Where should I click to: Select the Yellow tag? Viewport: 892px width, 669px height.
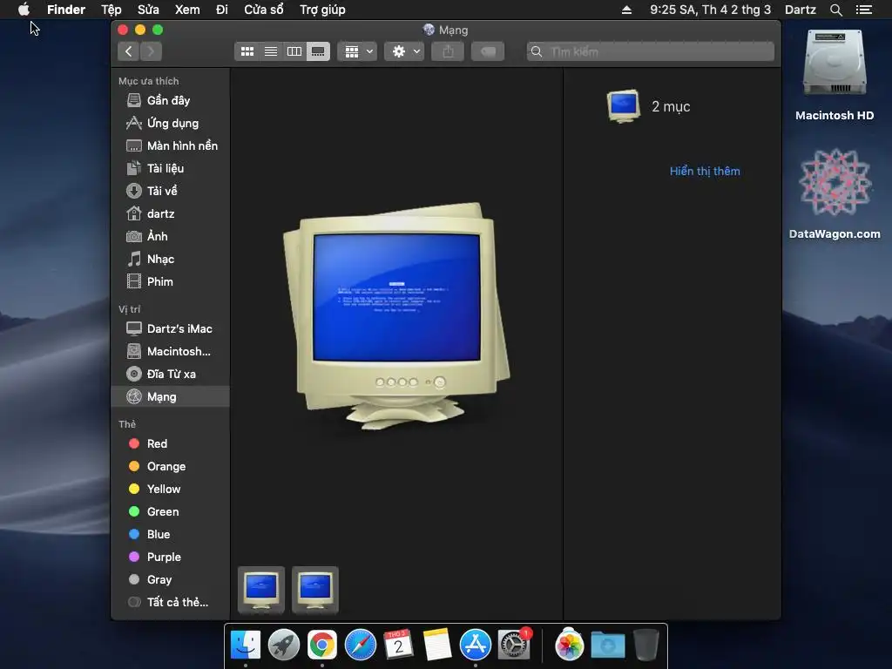click(x=170, y=490)
